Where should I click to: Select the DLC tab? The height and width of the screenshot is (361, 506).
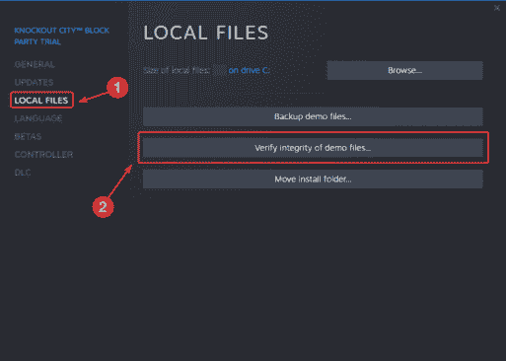click(23, 173)
